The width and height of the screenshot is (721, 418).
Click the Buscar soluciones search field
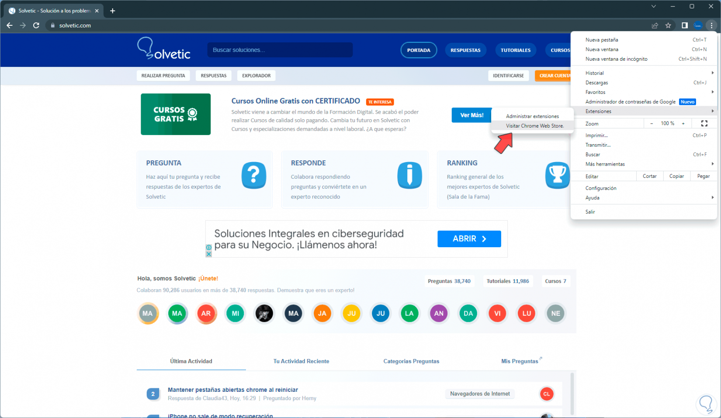(x=280, y=50)
